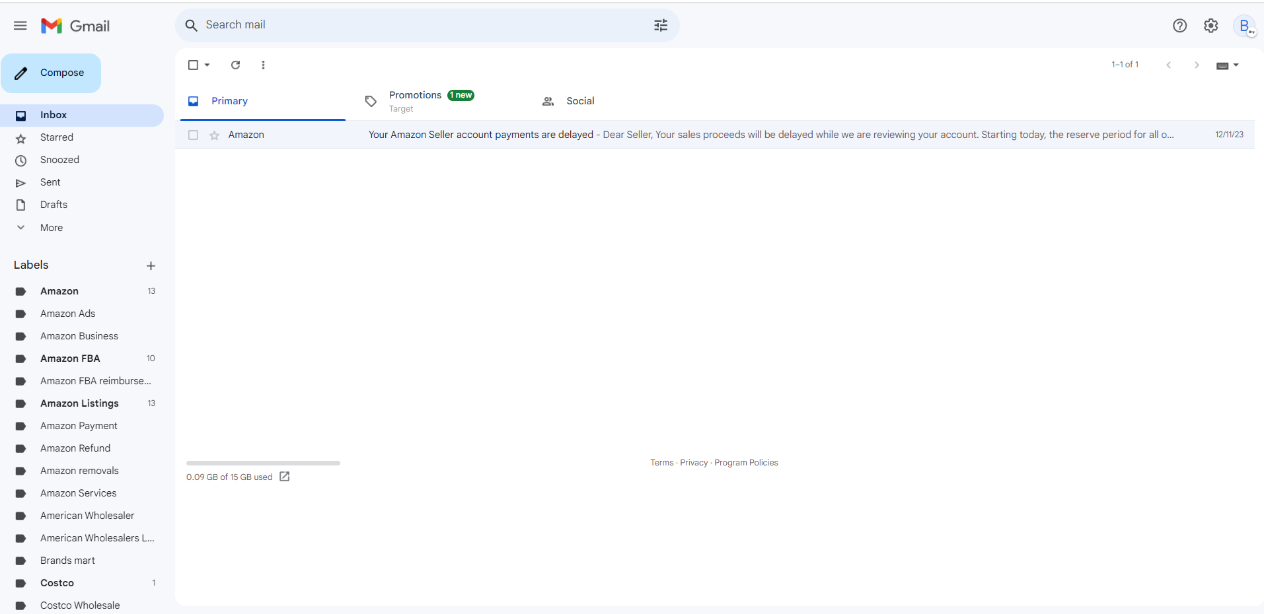Click the Gmail logo
This screenshot has width=1264, height=614.
click(x=75, y=26)
